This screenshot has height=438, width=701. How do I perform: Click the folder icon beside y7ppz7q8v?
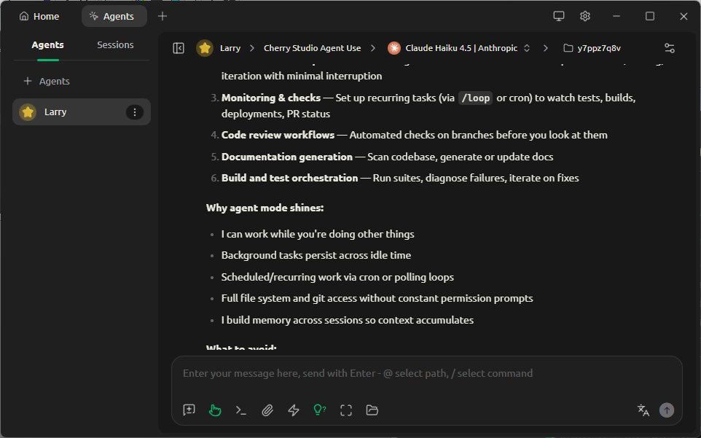coord(568,48)
